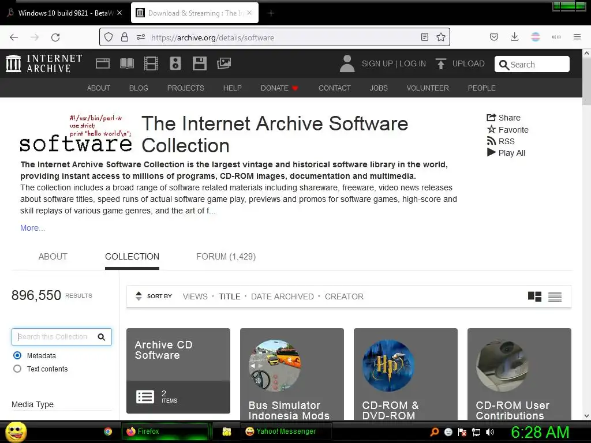Open the CONTACT menu item
591x443 pixels.
(x=334, y=88)
